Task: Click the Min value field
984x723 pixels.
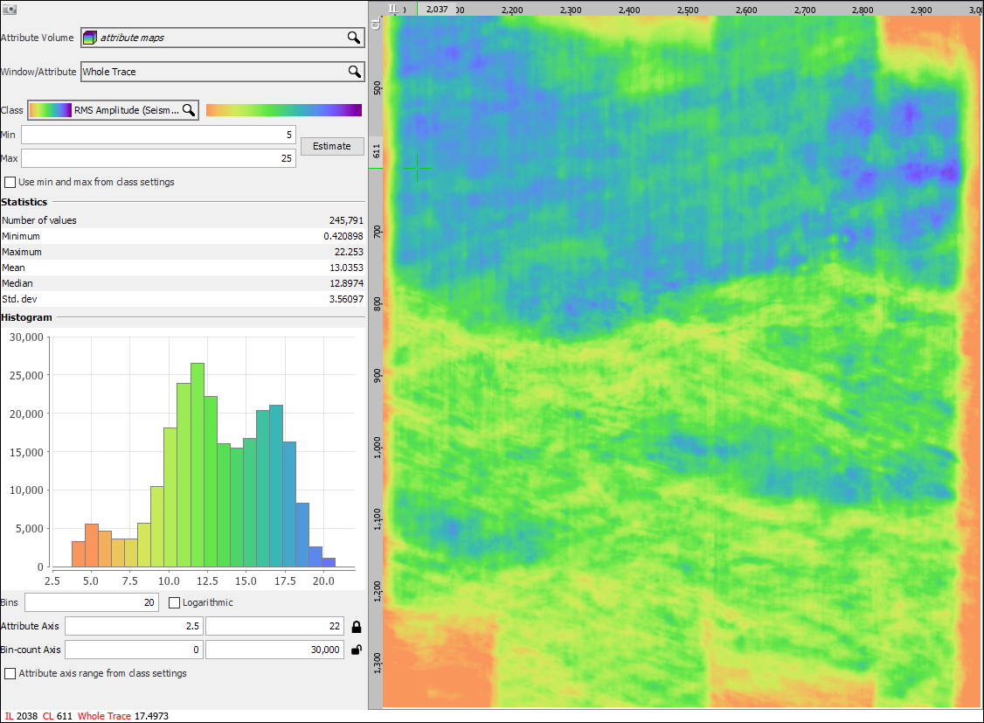Action: [158, 135]
